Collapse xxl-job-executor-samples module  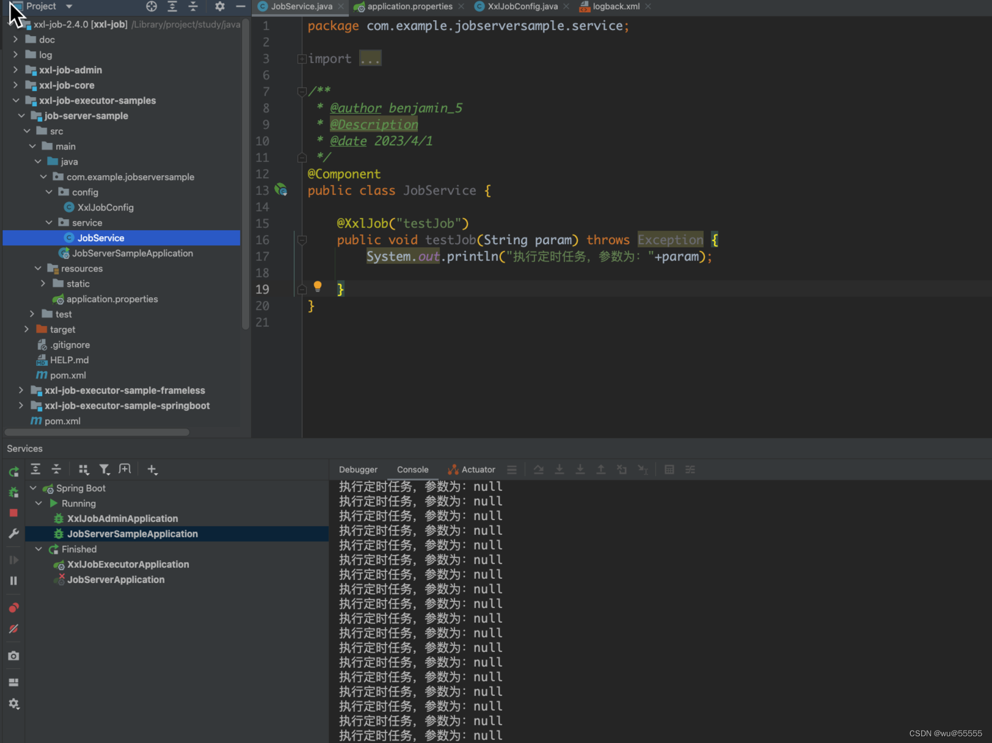pos(15,100)
